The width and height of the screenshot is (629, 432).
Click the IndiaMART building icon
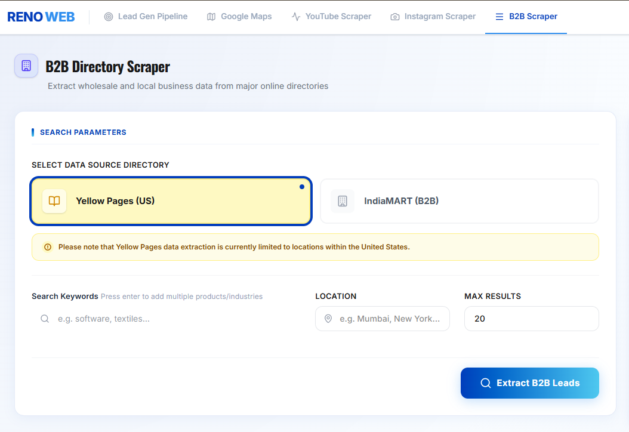(x=343, y=201)
